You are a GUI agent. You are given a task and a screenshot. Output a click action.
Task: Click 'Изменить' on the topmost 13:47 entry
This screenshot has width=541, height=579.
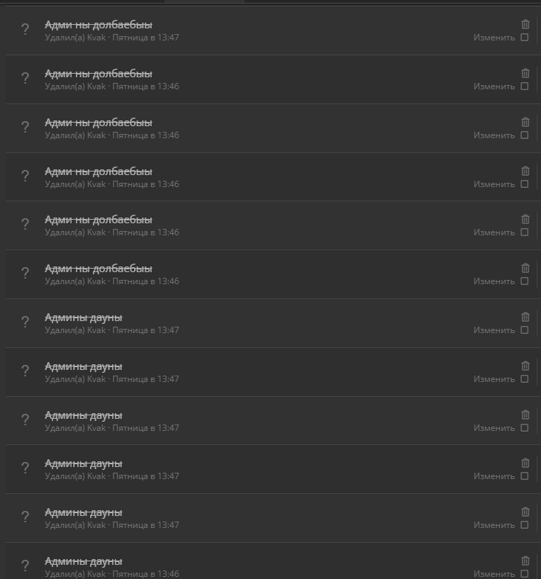point(494,38)
